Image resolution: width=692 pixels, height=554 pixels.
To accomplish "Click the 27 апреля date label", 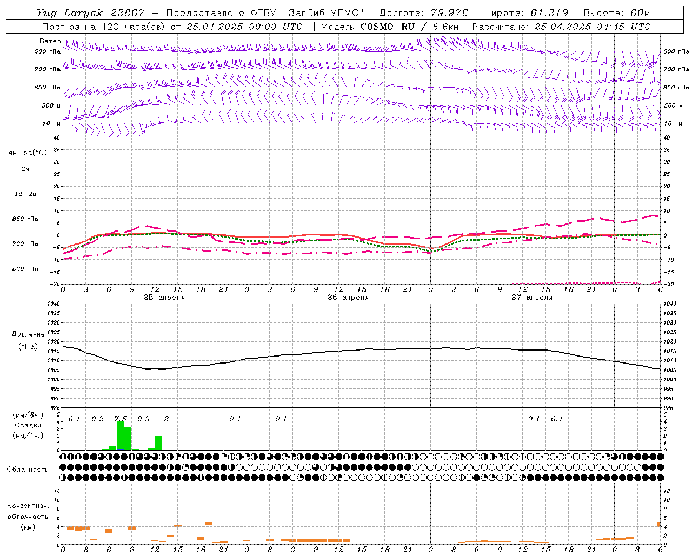I will [531, 298].
